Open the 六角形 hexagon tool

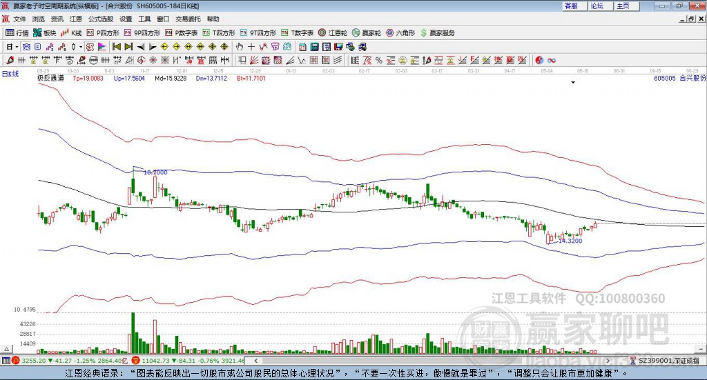[x=400, y=33]
